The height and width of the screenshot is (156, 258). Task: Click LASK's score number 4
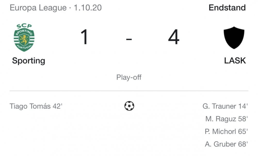(x=174, y=37)
